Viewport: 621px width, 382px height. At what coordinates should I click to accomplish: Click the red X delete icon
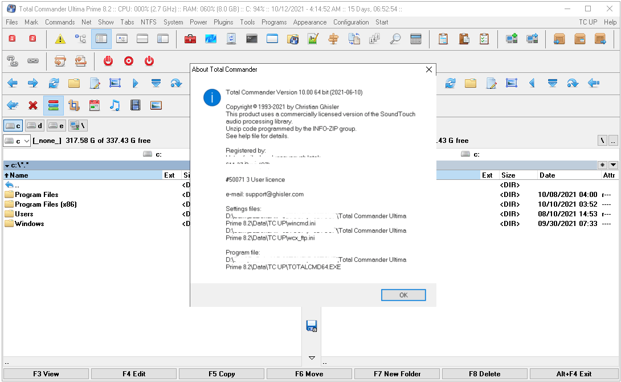(33, 105)
